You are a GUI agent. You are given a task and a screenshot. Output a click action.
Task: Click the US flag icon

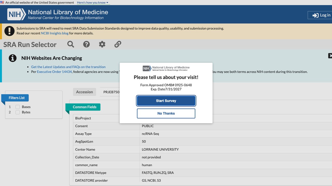click(x=2, y=2)
